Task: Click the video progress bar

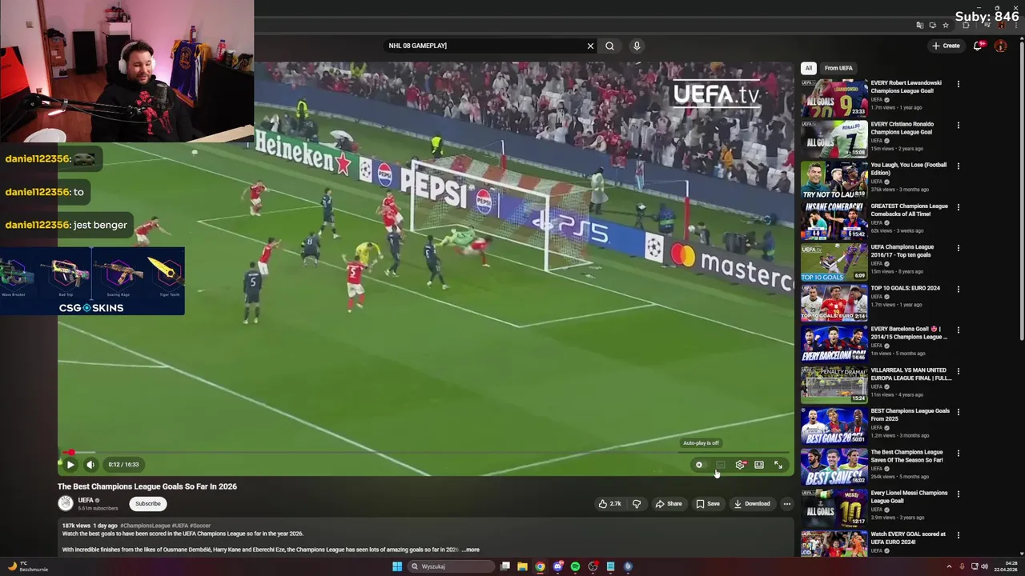Action: pyautogui.click(x=425, y=453)
